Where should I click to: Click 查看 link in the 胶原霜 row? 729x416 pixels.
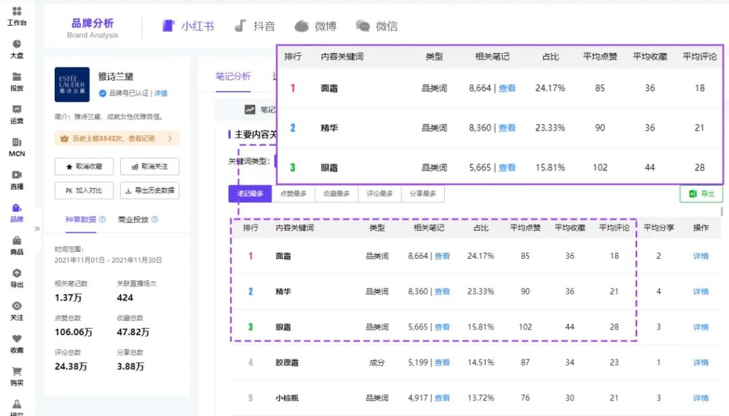(x=442, y=363)
